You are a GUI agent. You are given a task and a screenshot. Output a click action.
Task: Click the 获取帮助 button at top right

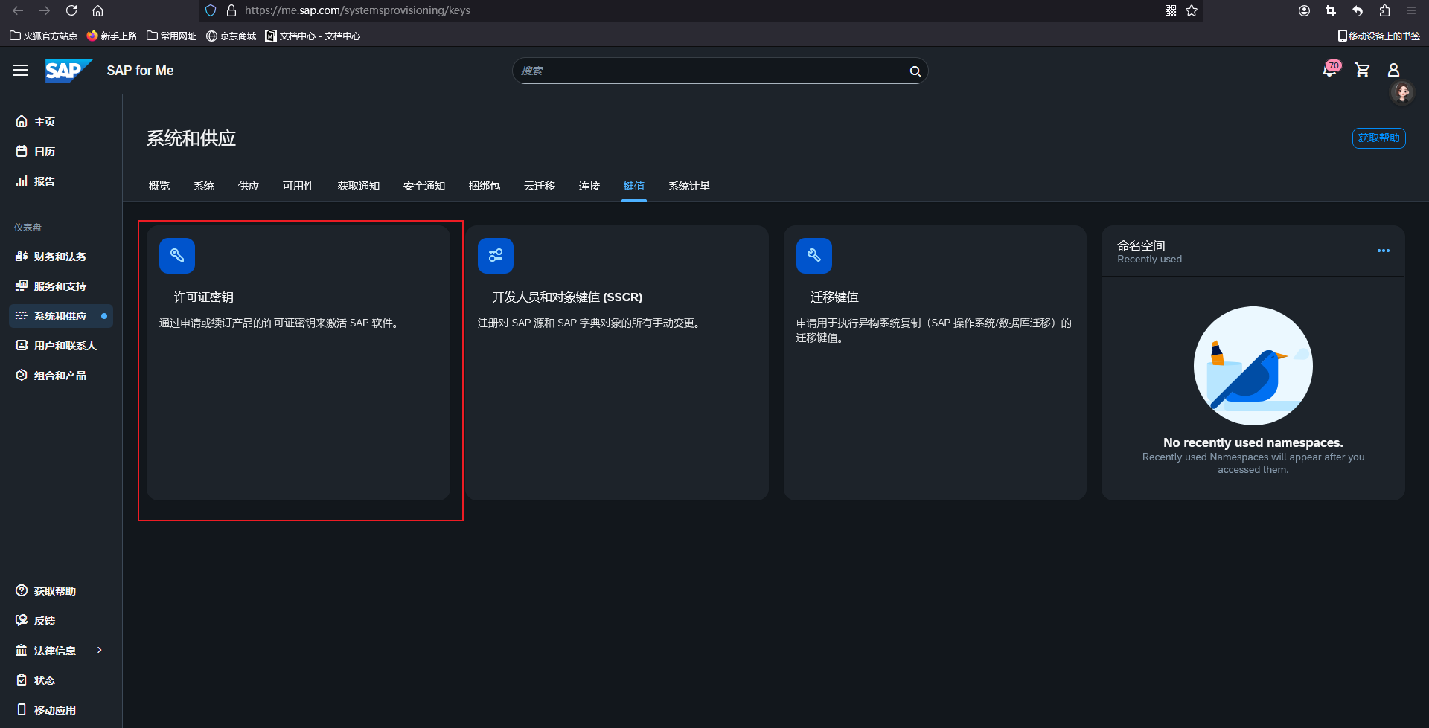pos(1378,138)
